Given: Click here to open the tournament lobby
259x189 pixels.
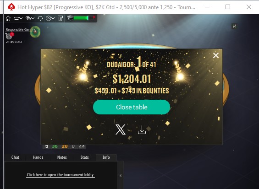Looking at the screenshot, I should pos(61,175).
